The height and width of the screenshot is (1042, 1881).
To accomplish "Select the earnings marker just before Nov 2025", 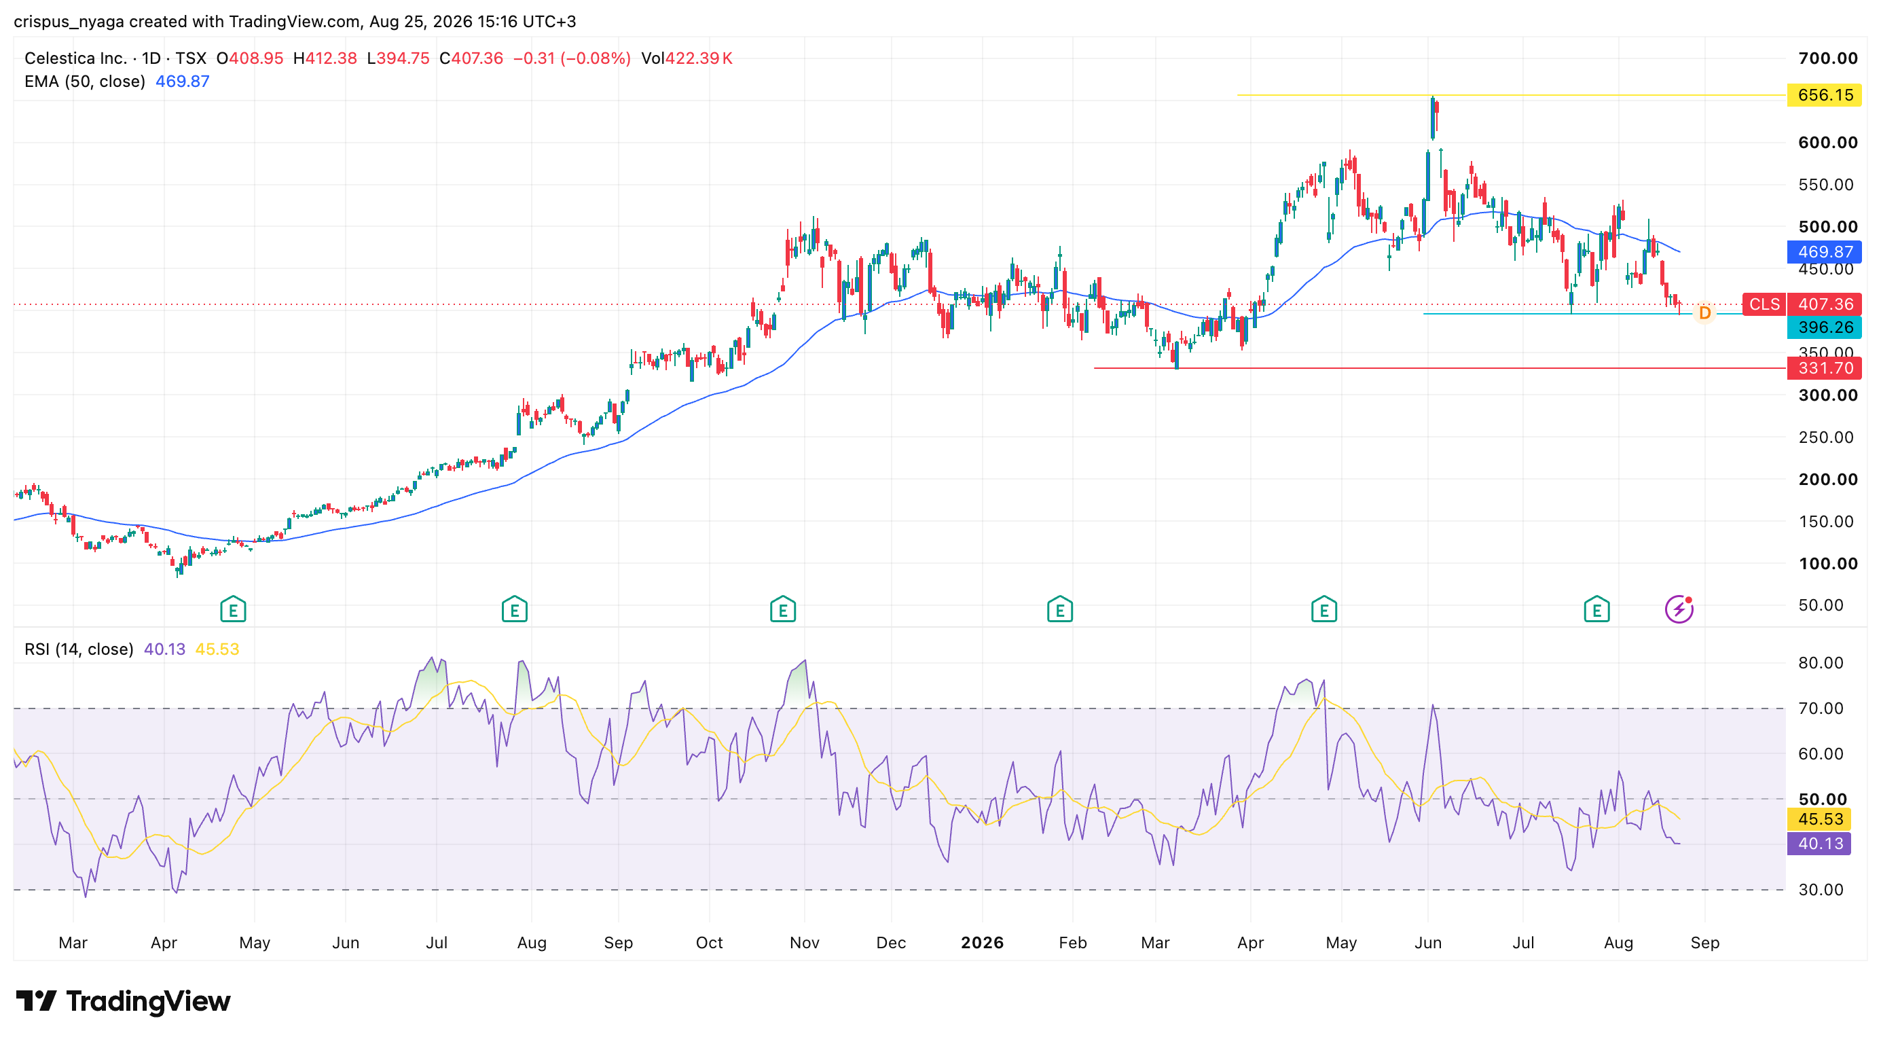I will [x=783, y=609].
